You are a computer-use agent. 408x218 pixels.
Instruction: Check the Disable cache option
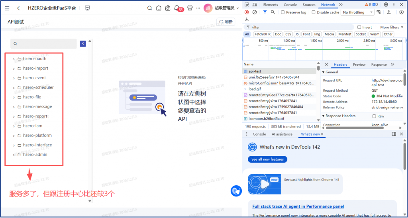click(x=314, y=12)
